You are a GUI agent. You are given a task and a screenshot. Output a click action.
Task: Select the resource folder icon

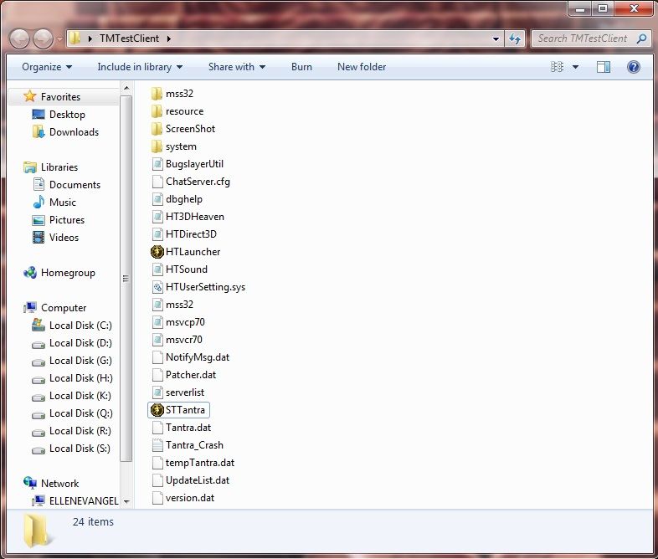click(x=157, y=111)
